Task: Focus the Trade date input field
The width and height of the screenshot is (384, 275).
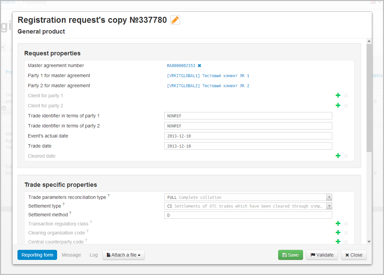Action: click(248, 146)
